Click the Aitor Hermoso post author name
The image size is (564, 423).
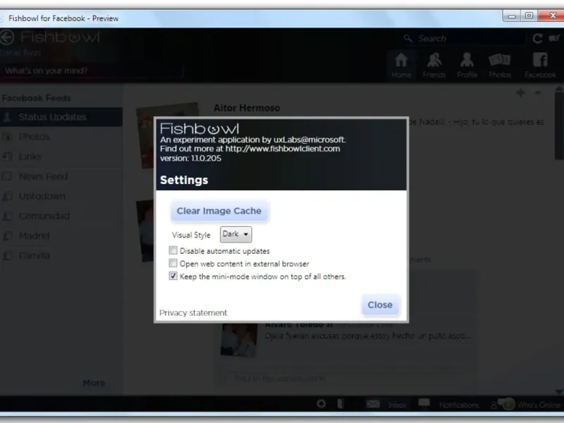coord(247,108)
